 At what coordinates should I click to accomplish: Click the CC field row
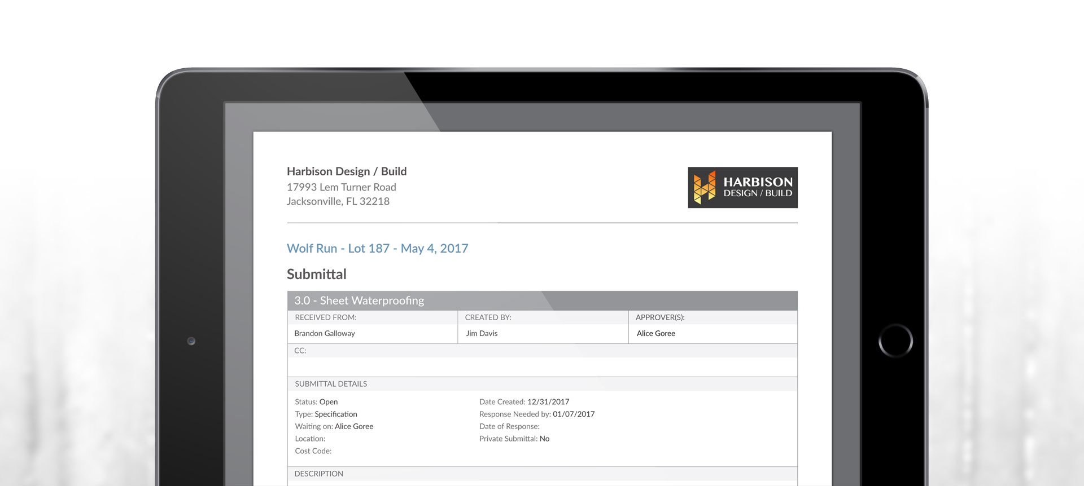[x=542, y=360]
